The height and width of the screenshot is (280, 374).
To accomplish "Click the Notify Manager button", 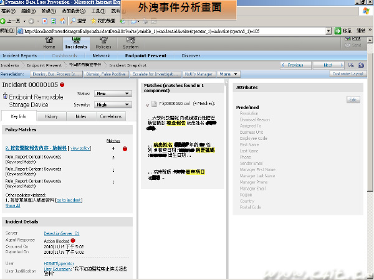I will 199,74.
